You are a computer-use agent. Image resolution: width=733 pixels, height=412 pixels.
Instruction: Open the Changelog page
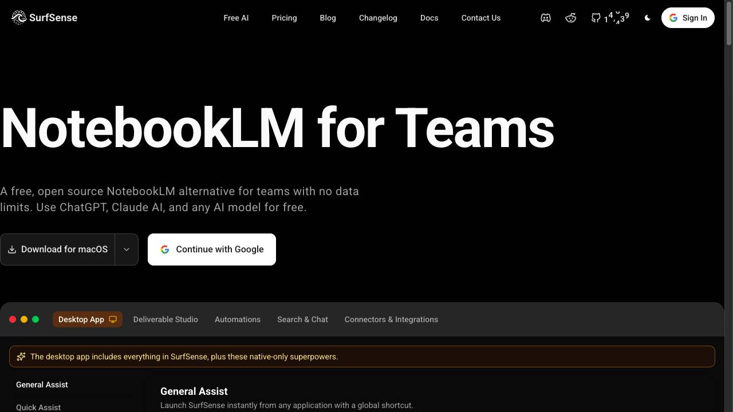coord(378,18)
